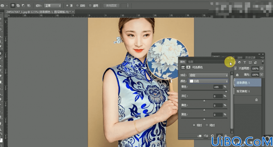This screenshot has width=273, height=147.
Task: Open the 颜色 dropdown showing 白色
Action: point(208,81)
